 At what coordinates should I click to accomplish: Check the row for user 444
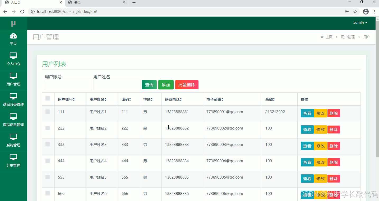tap(48, 161)
